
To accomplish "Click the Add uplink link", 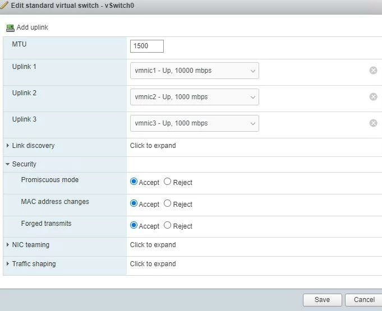I will 32,27.
